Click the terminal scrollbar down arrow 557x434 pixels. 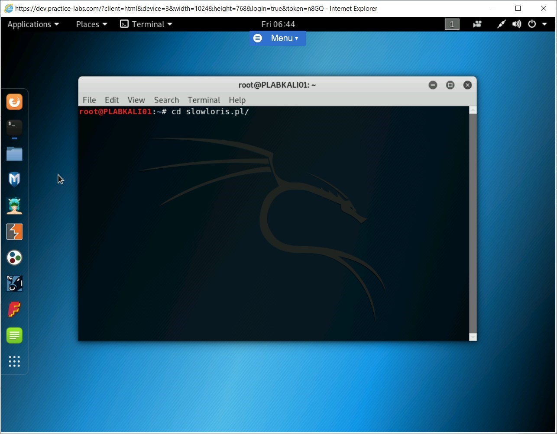click(473, 337)
